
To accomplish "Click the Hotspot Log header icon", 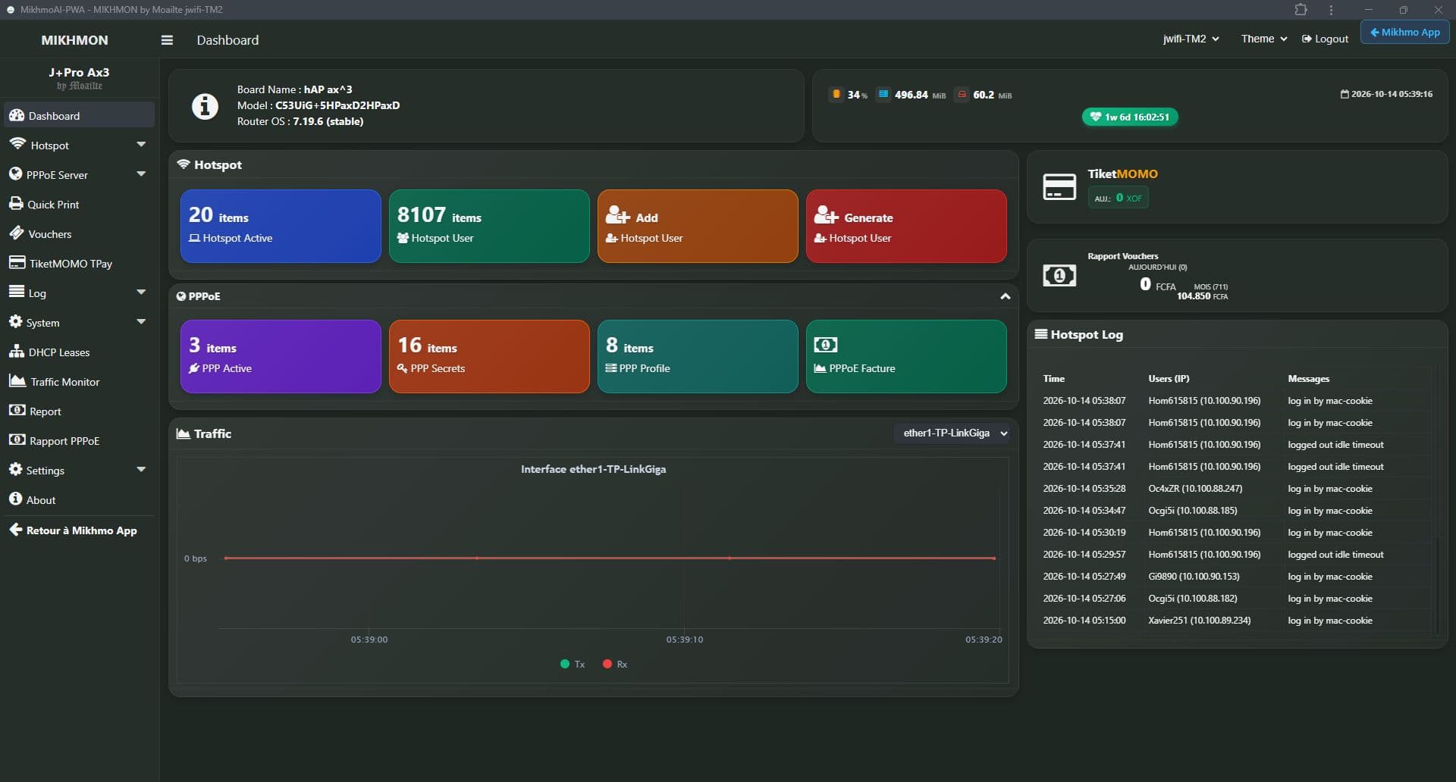I will (1041, 334).
